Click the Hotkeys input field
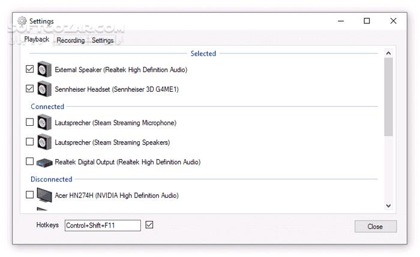420x257 pixels. point(103,225)
